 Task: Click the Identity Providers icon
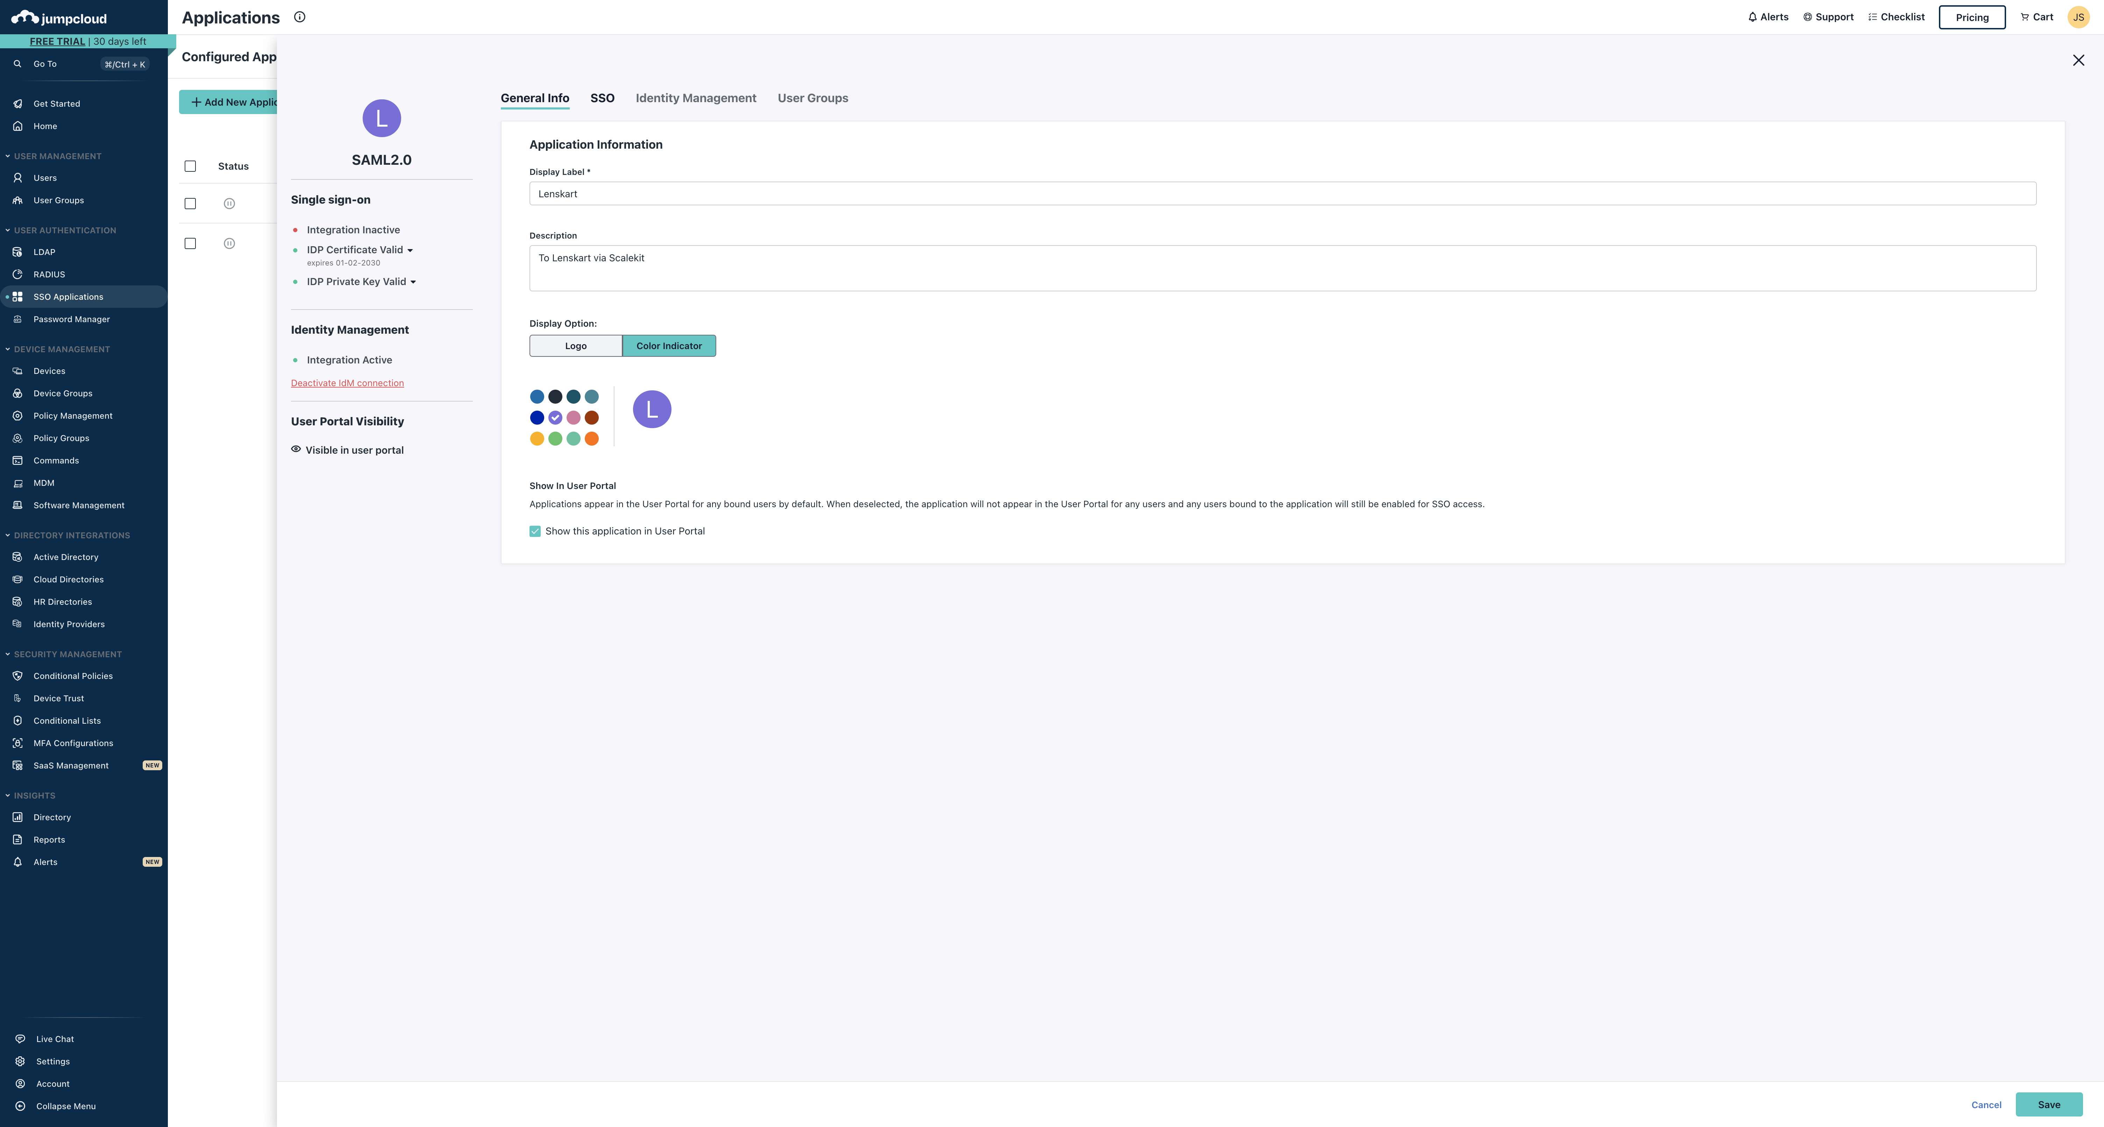17,624
